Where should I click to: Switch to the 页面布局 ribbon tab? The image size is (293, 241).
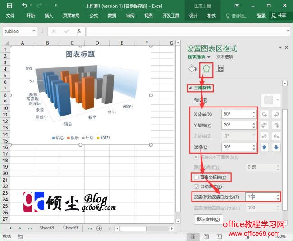(71, 16)
